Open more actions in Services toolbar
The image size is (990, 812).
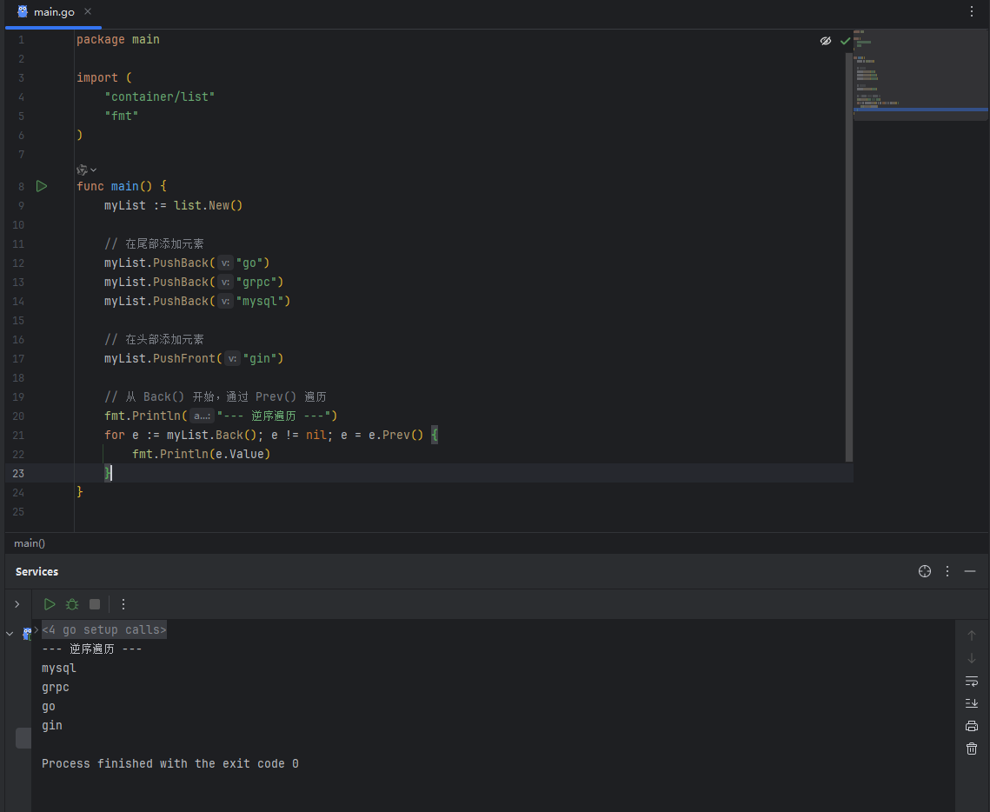pyautogui.click(x=123, y=604)
